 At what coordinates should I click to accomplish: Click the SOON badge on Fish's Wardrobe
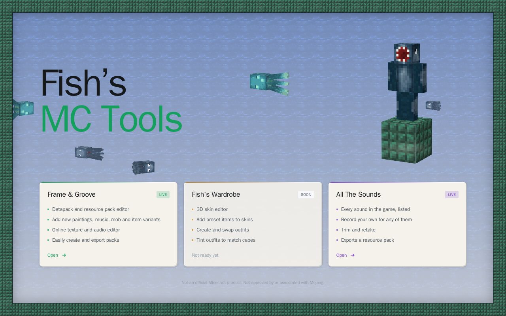coord(306,194)
